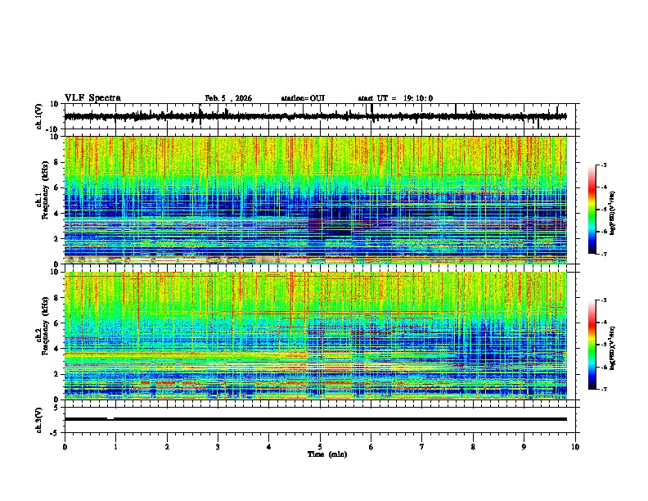Click time axis tick label "1"
Screen dimensions: 648x501
tap(115, 447)
